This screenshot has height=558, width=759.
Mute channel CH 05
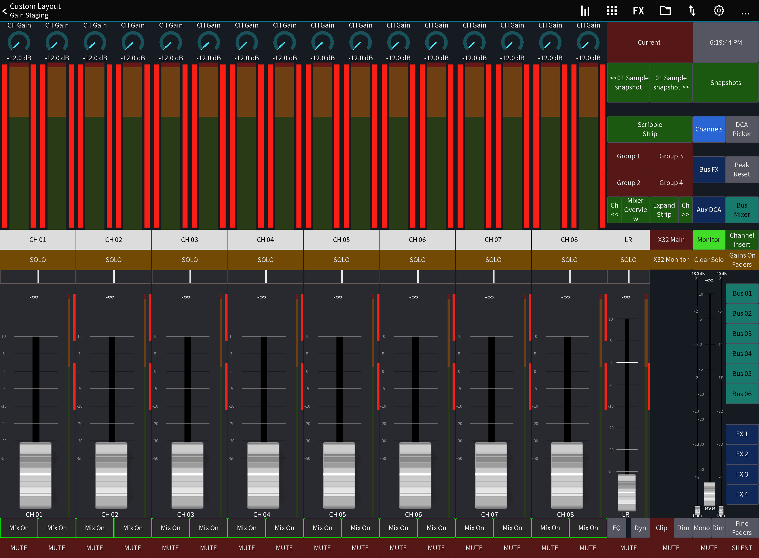click(x=323, y=547)
